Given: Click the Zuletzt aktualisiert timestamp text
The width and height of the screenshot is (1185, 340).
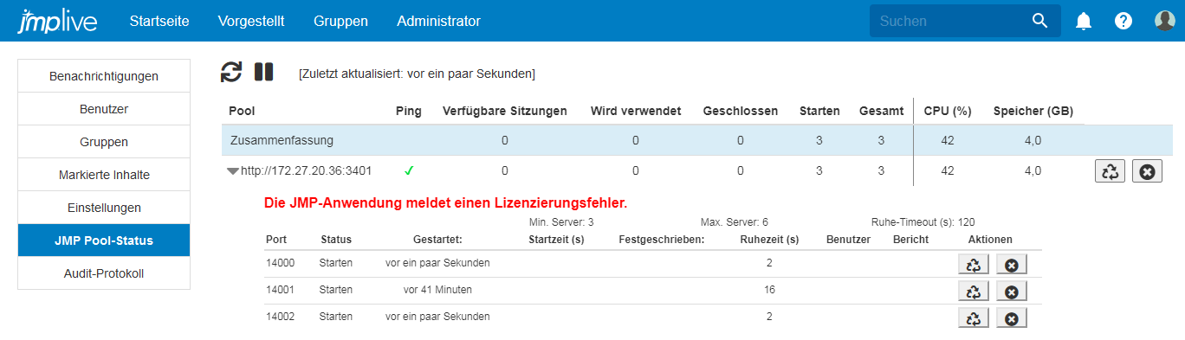Looking at the screenshot, I should pos(417,74).
